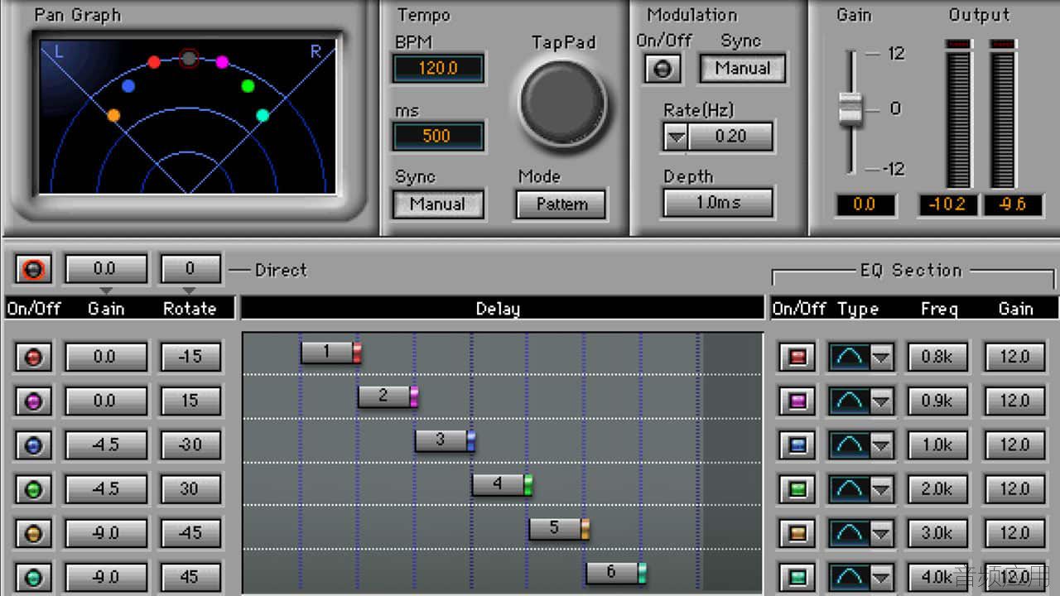Click the Direct gain 0.0 field
Screen dimensions: 1060x596
click(106, 269)
